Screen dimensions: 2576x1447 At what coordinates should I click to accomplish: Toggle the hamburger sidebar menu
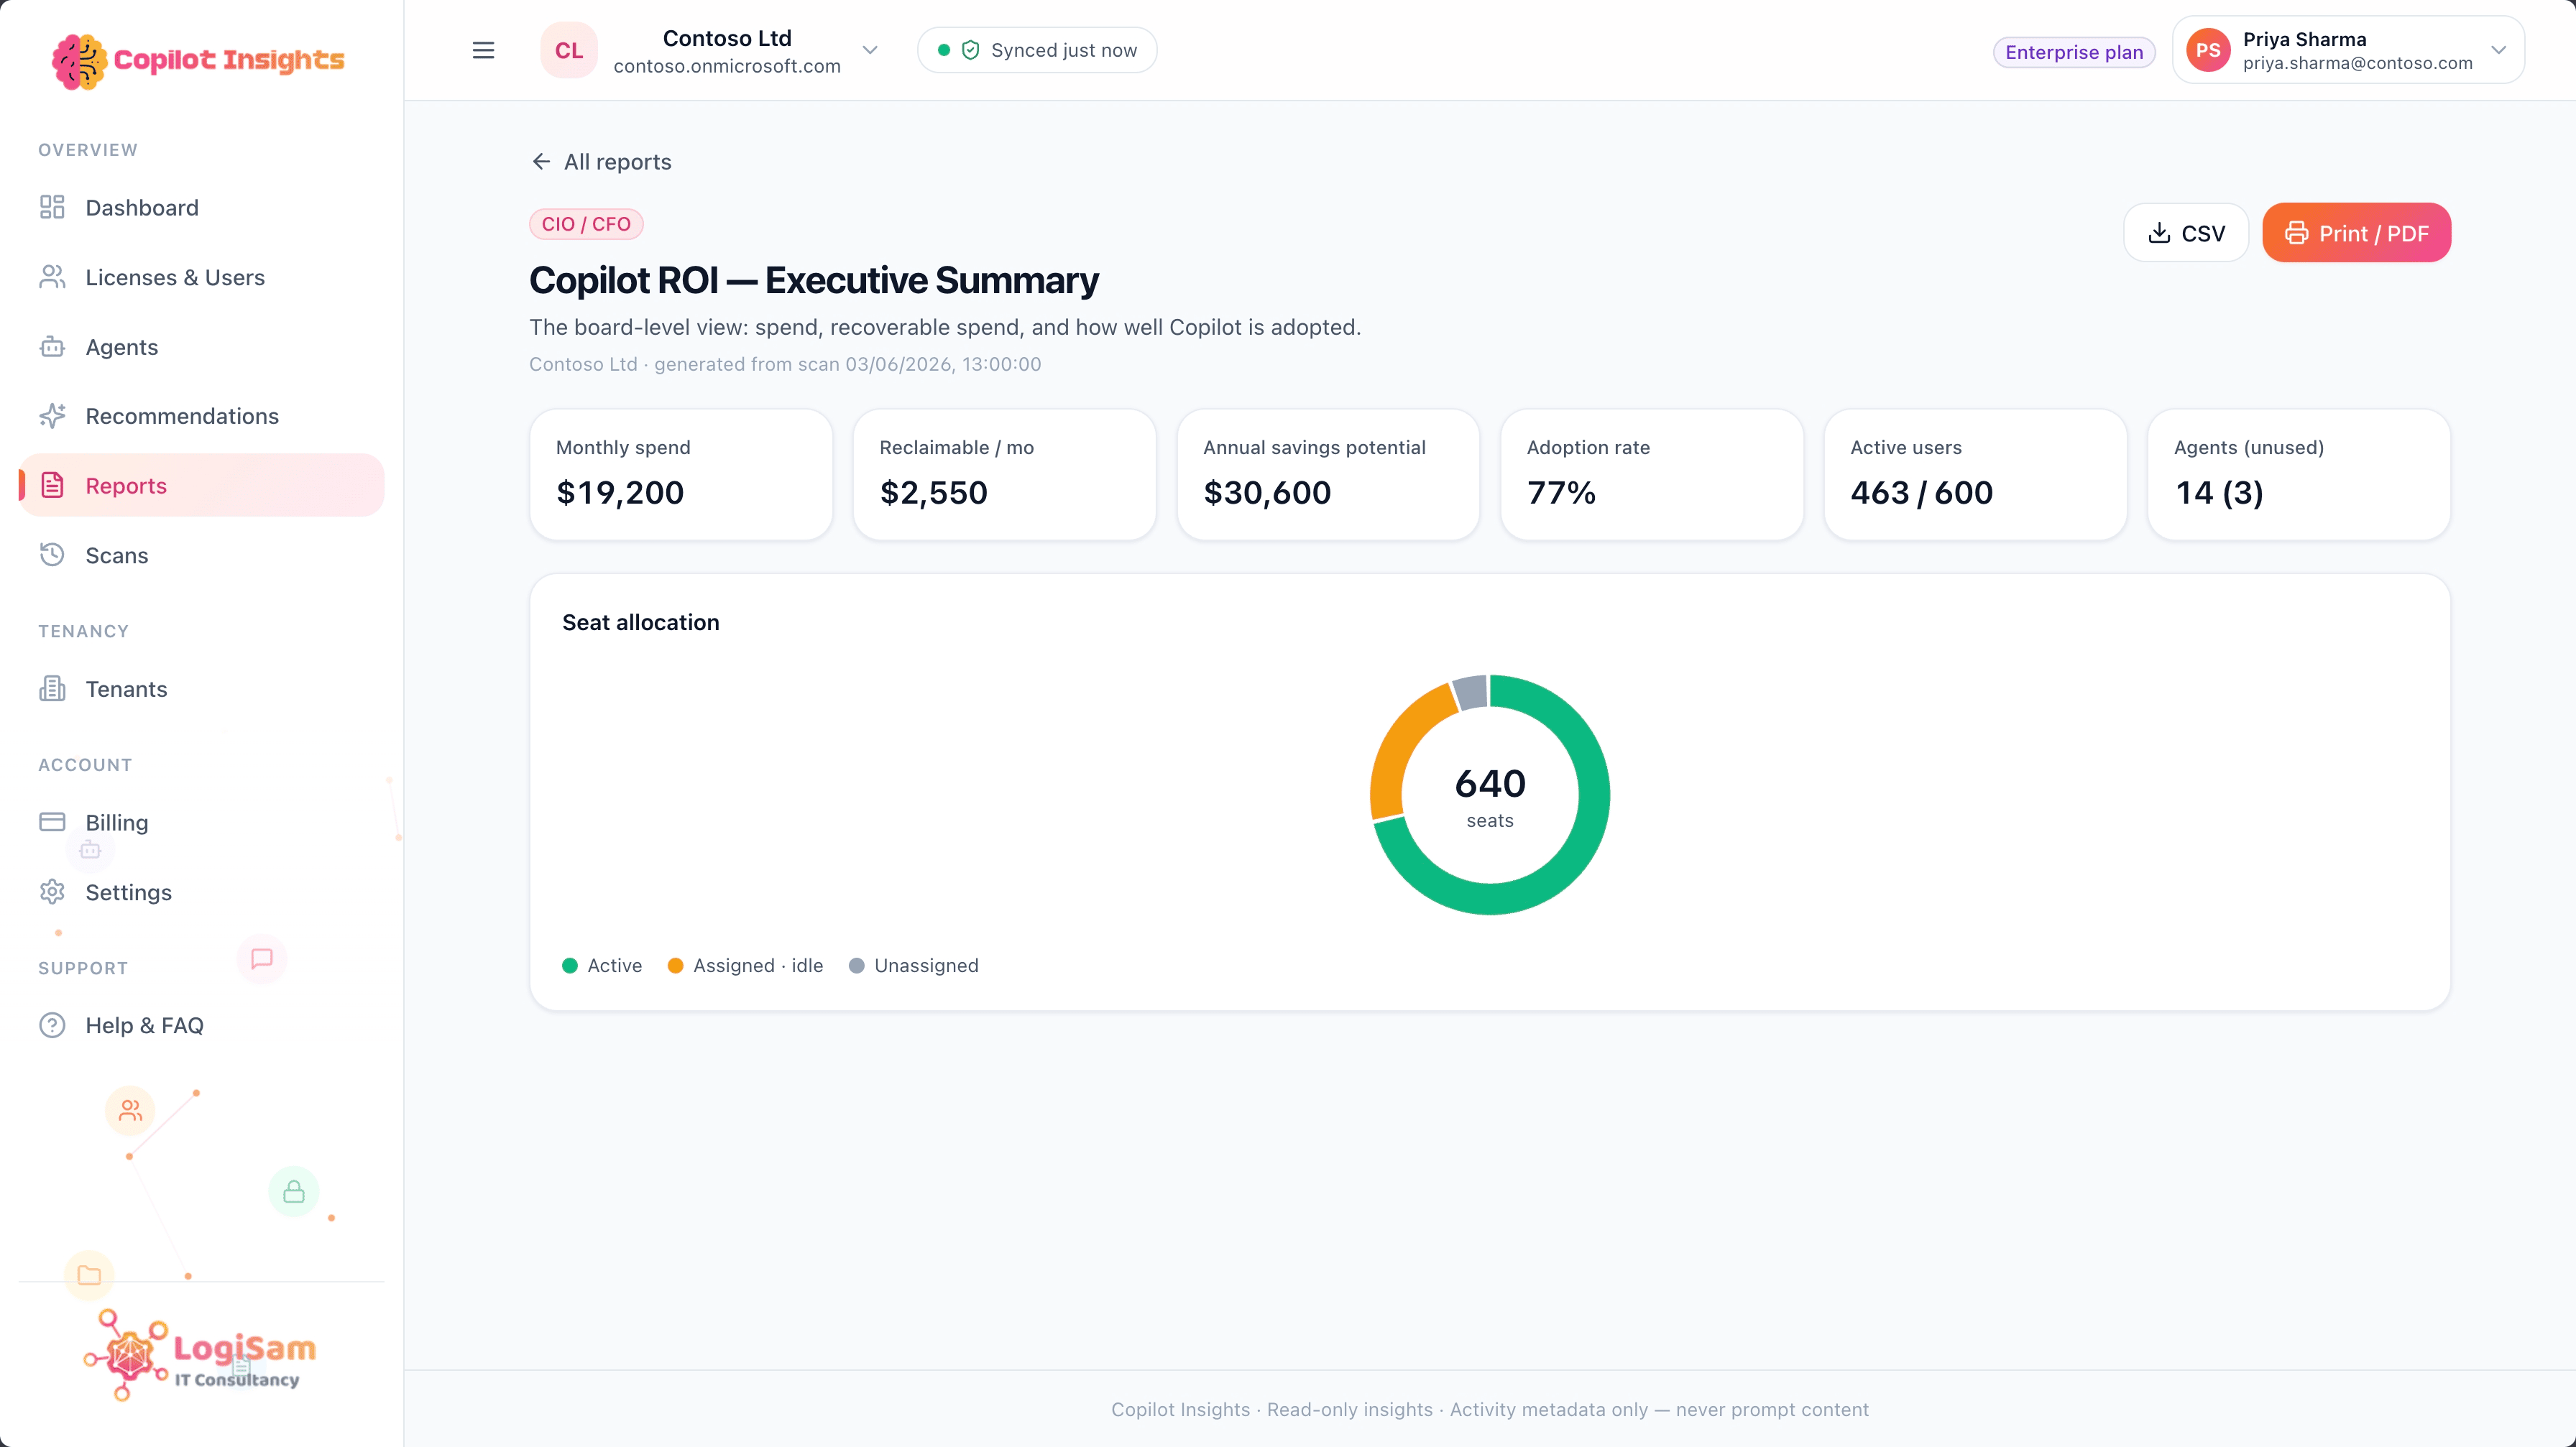tap(483, 50)
